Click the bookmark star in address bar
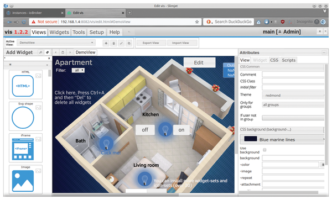The width and height of the screenshot is (332, 200). click(x=197, y=22)
